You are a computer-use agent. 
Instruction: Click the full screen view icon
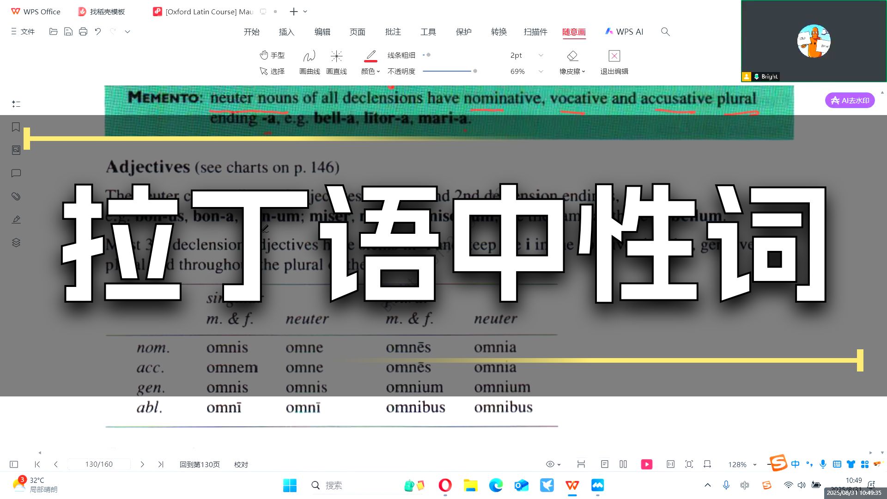pos(689,464)
